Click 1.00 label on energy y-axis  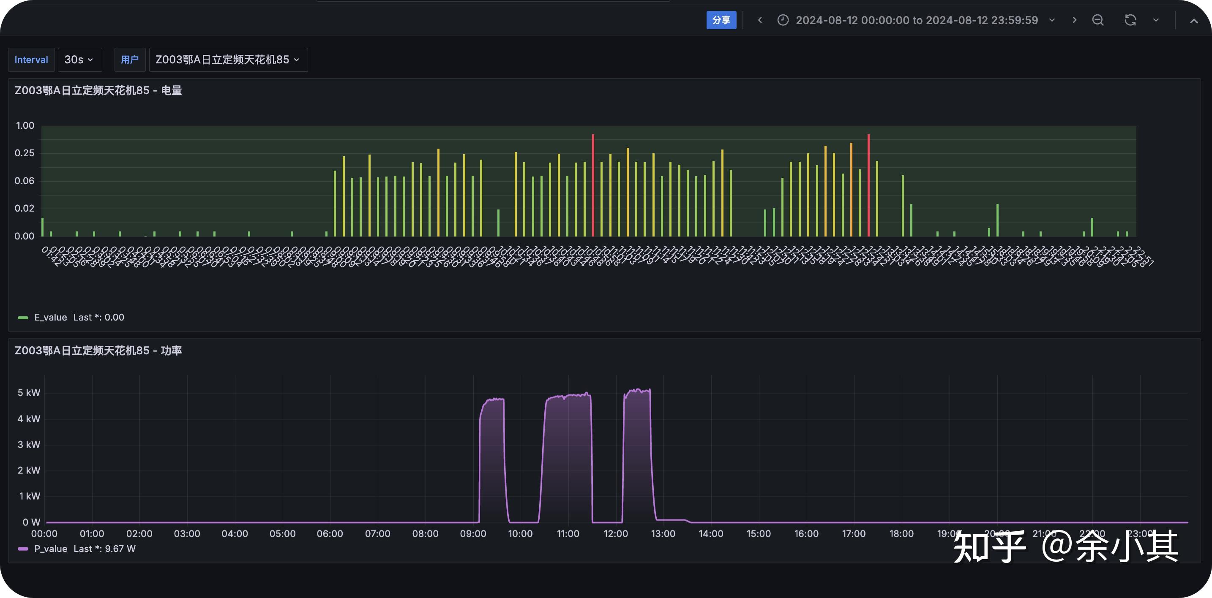(x=25, y=125)
